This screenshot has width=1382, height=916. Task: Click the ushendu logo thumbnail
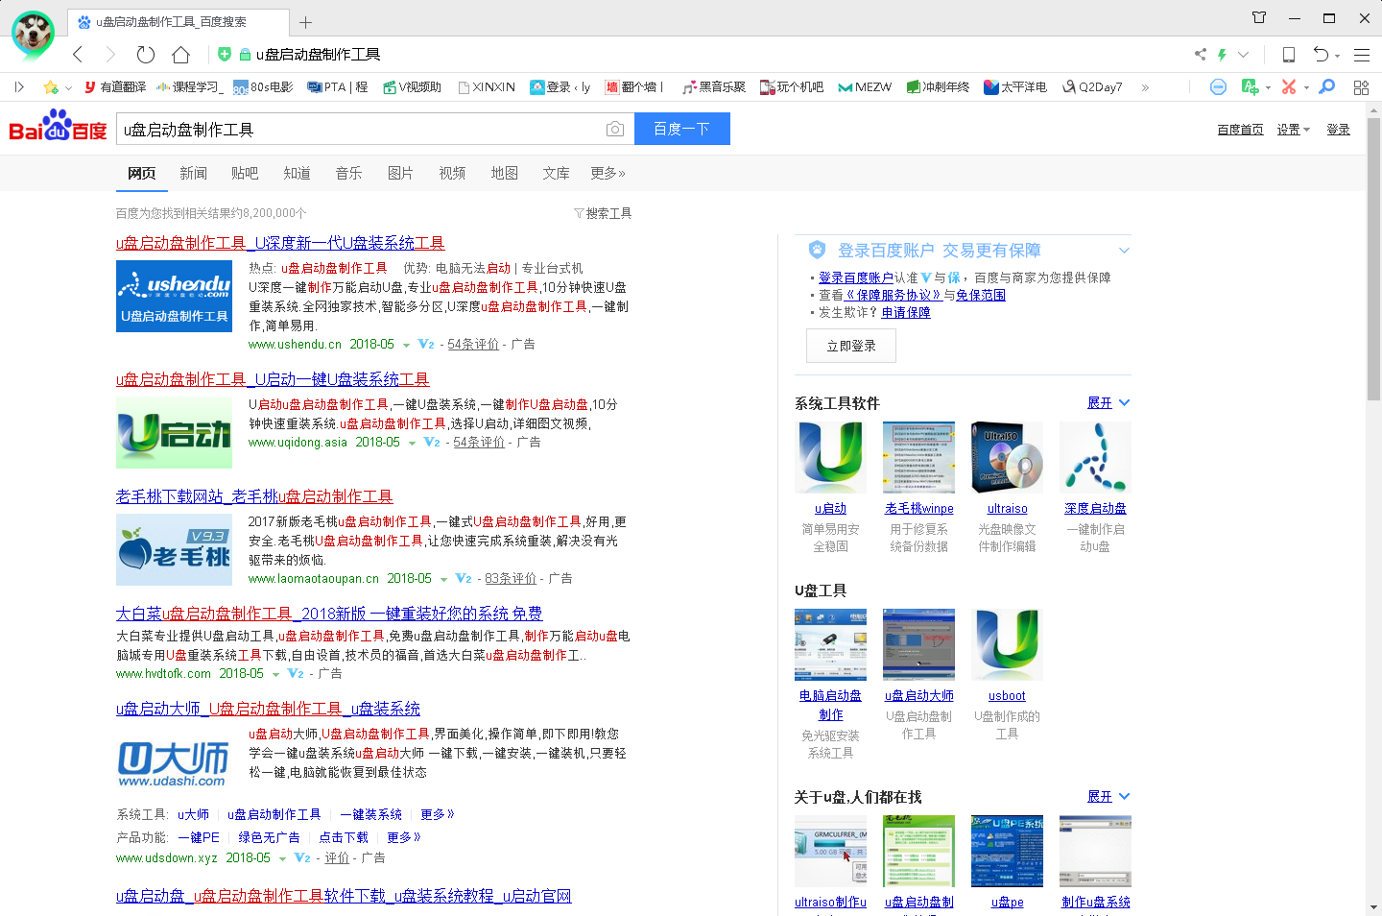(x=174, y=296)
